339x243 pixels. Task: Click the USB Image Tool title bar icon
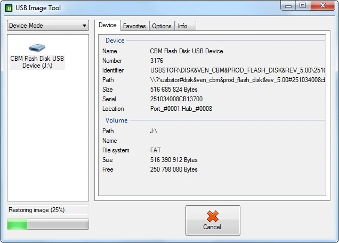(x=9, y=8)
